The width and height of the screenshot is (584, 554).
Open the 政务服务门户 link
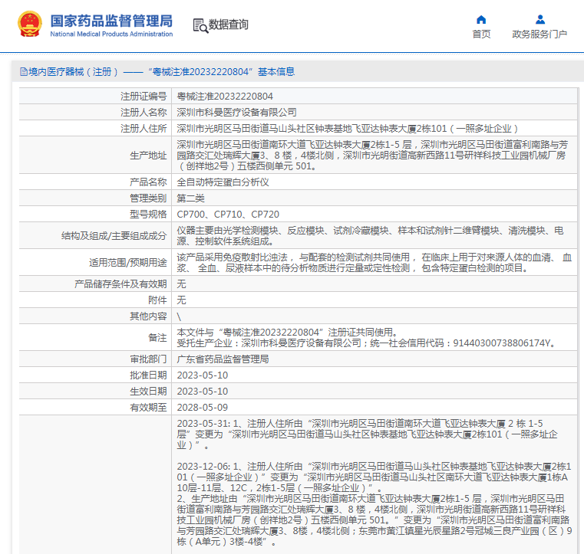point(539,34)
